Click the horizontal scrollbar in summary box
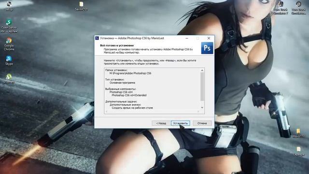The image size is (309, 174). tap(153, 112)
